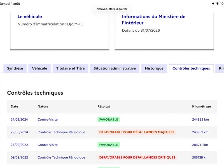This screenshot has width=224, height=168.
Task: Click the FAVORABLE badge of 26/09/2022
Action: tap(109, 145)
